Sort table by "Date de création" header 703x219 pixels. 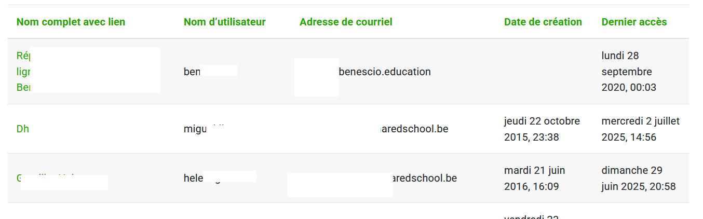pyautogui.click(x=543, y=22)
